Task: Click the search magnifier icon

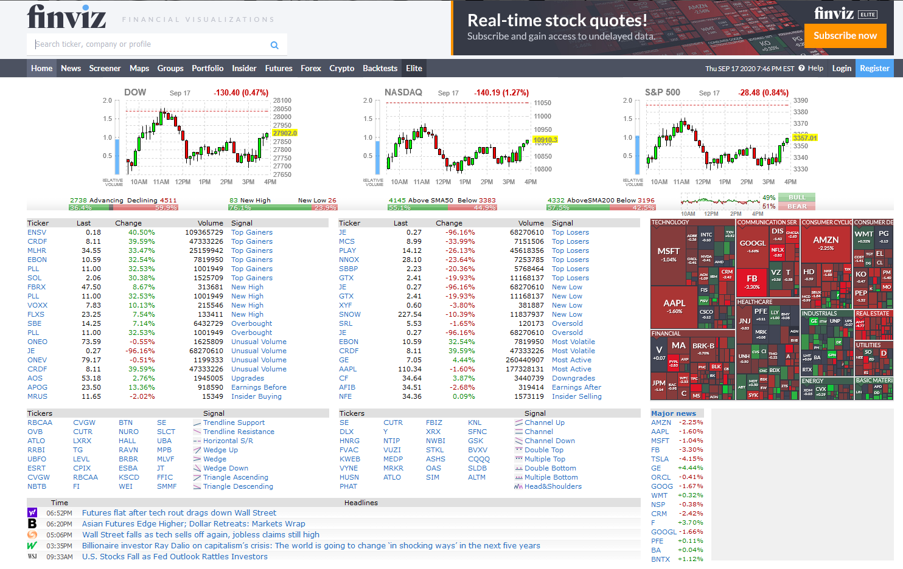Action: coord(274,45)
